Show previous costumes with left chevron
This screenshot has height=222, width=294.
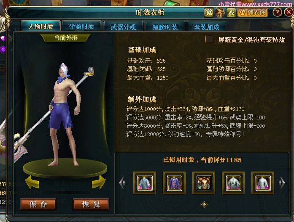(x=122, y=182)
